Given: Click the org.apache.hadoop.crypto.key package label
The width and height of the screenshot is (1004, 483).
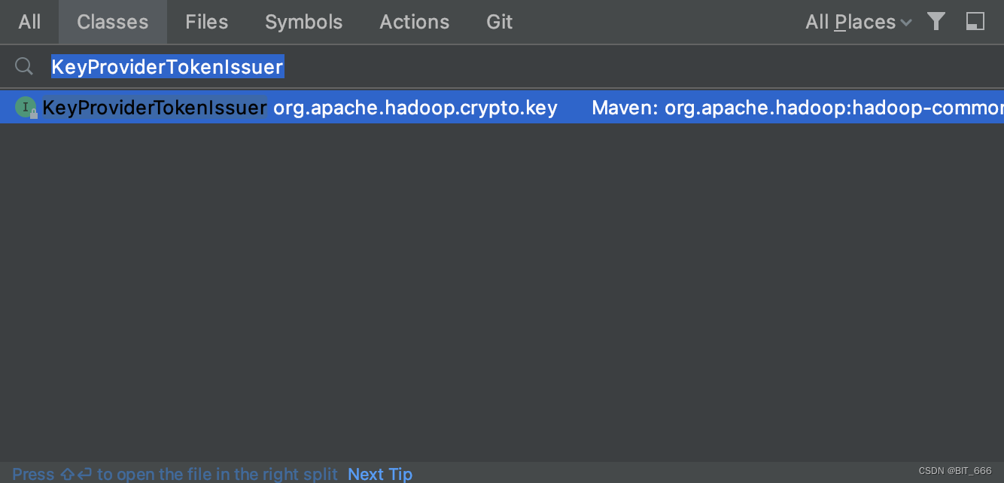Looking at the screenshot, I should click(415, 107).
